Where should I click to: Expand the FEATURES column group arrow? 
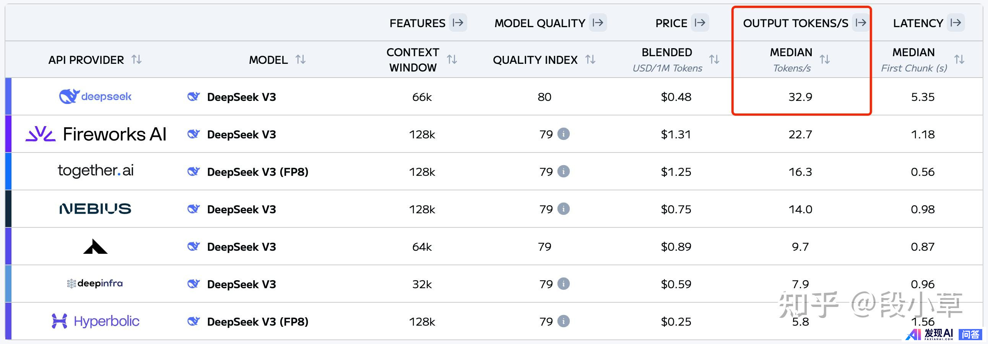[x=458, y=23]
